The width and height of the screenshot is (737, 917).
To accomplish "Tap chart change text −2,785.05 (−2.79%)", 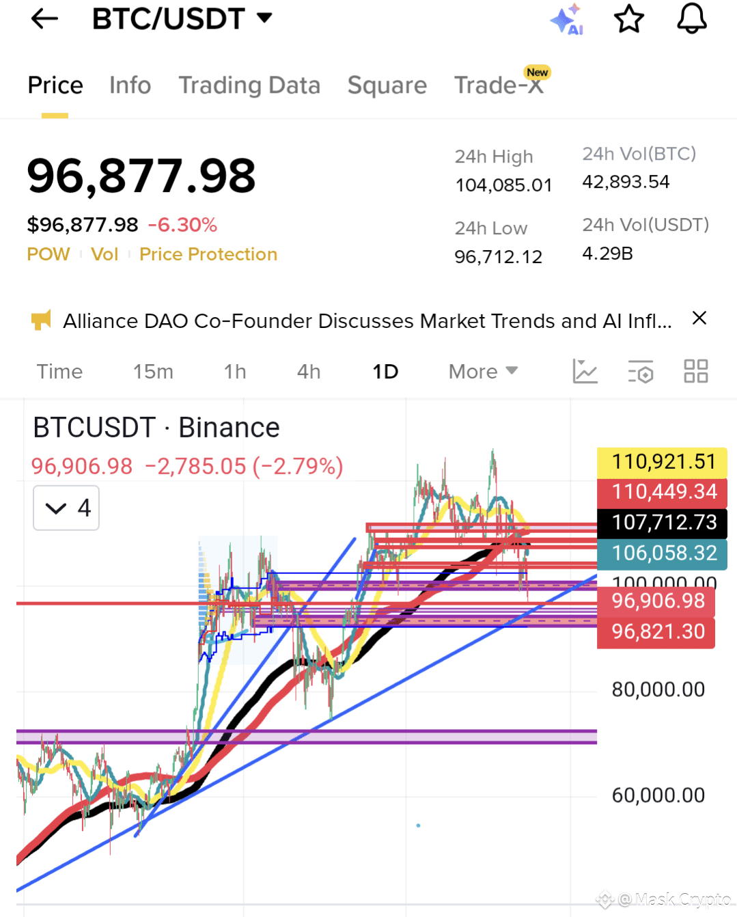I will 244,466.
